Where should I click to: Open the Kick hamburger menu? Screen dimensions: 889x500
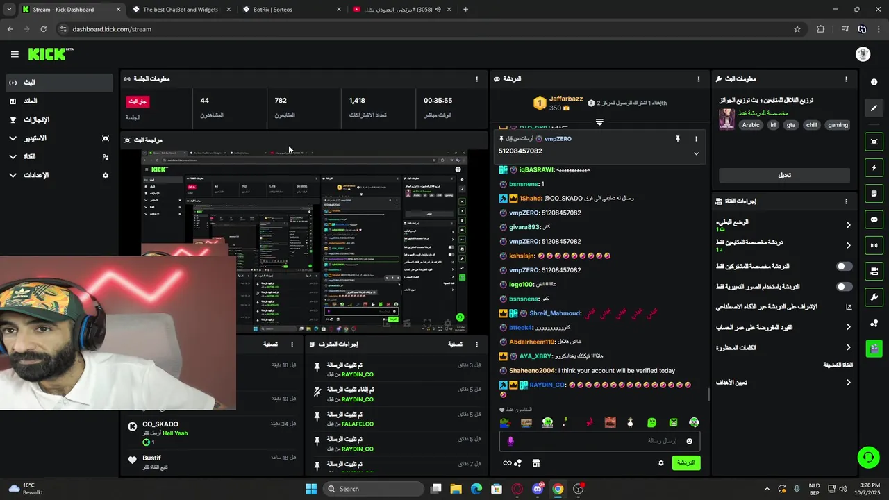pos(15,54)
